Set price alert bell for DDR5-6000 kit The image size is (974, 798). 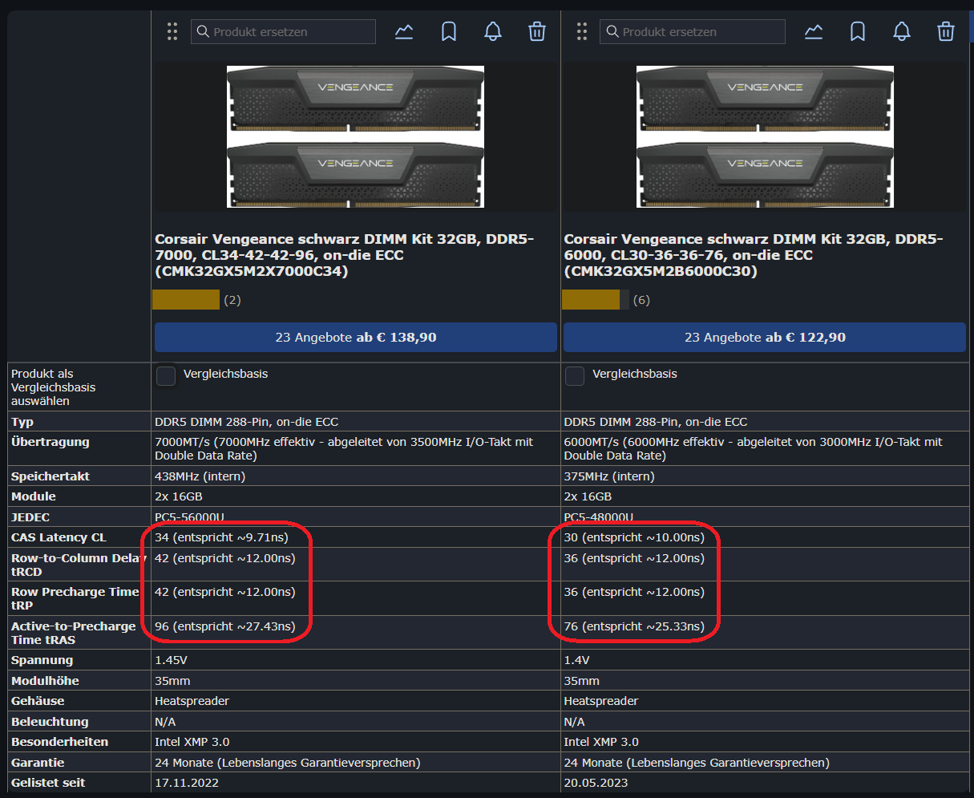pos(902,32)
